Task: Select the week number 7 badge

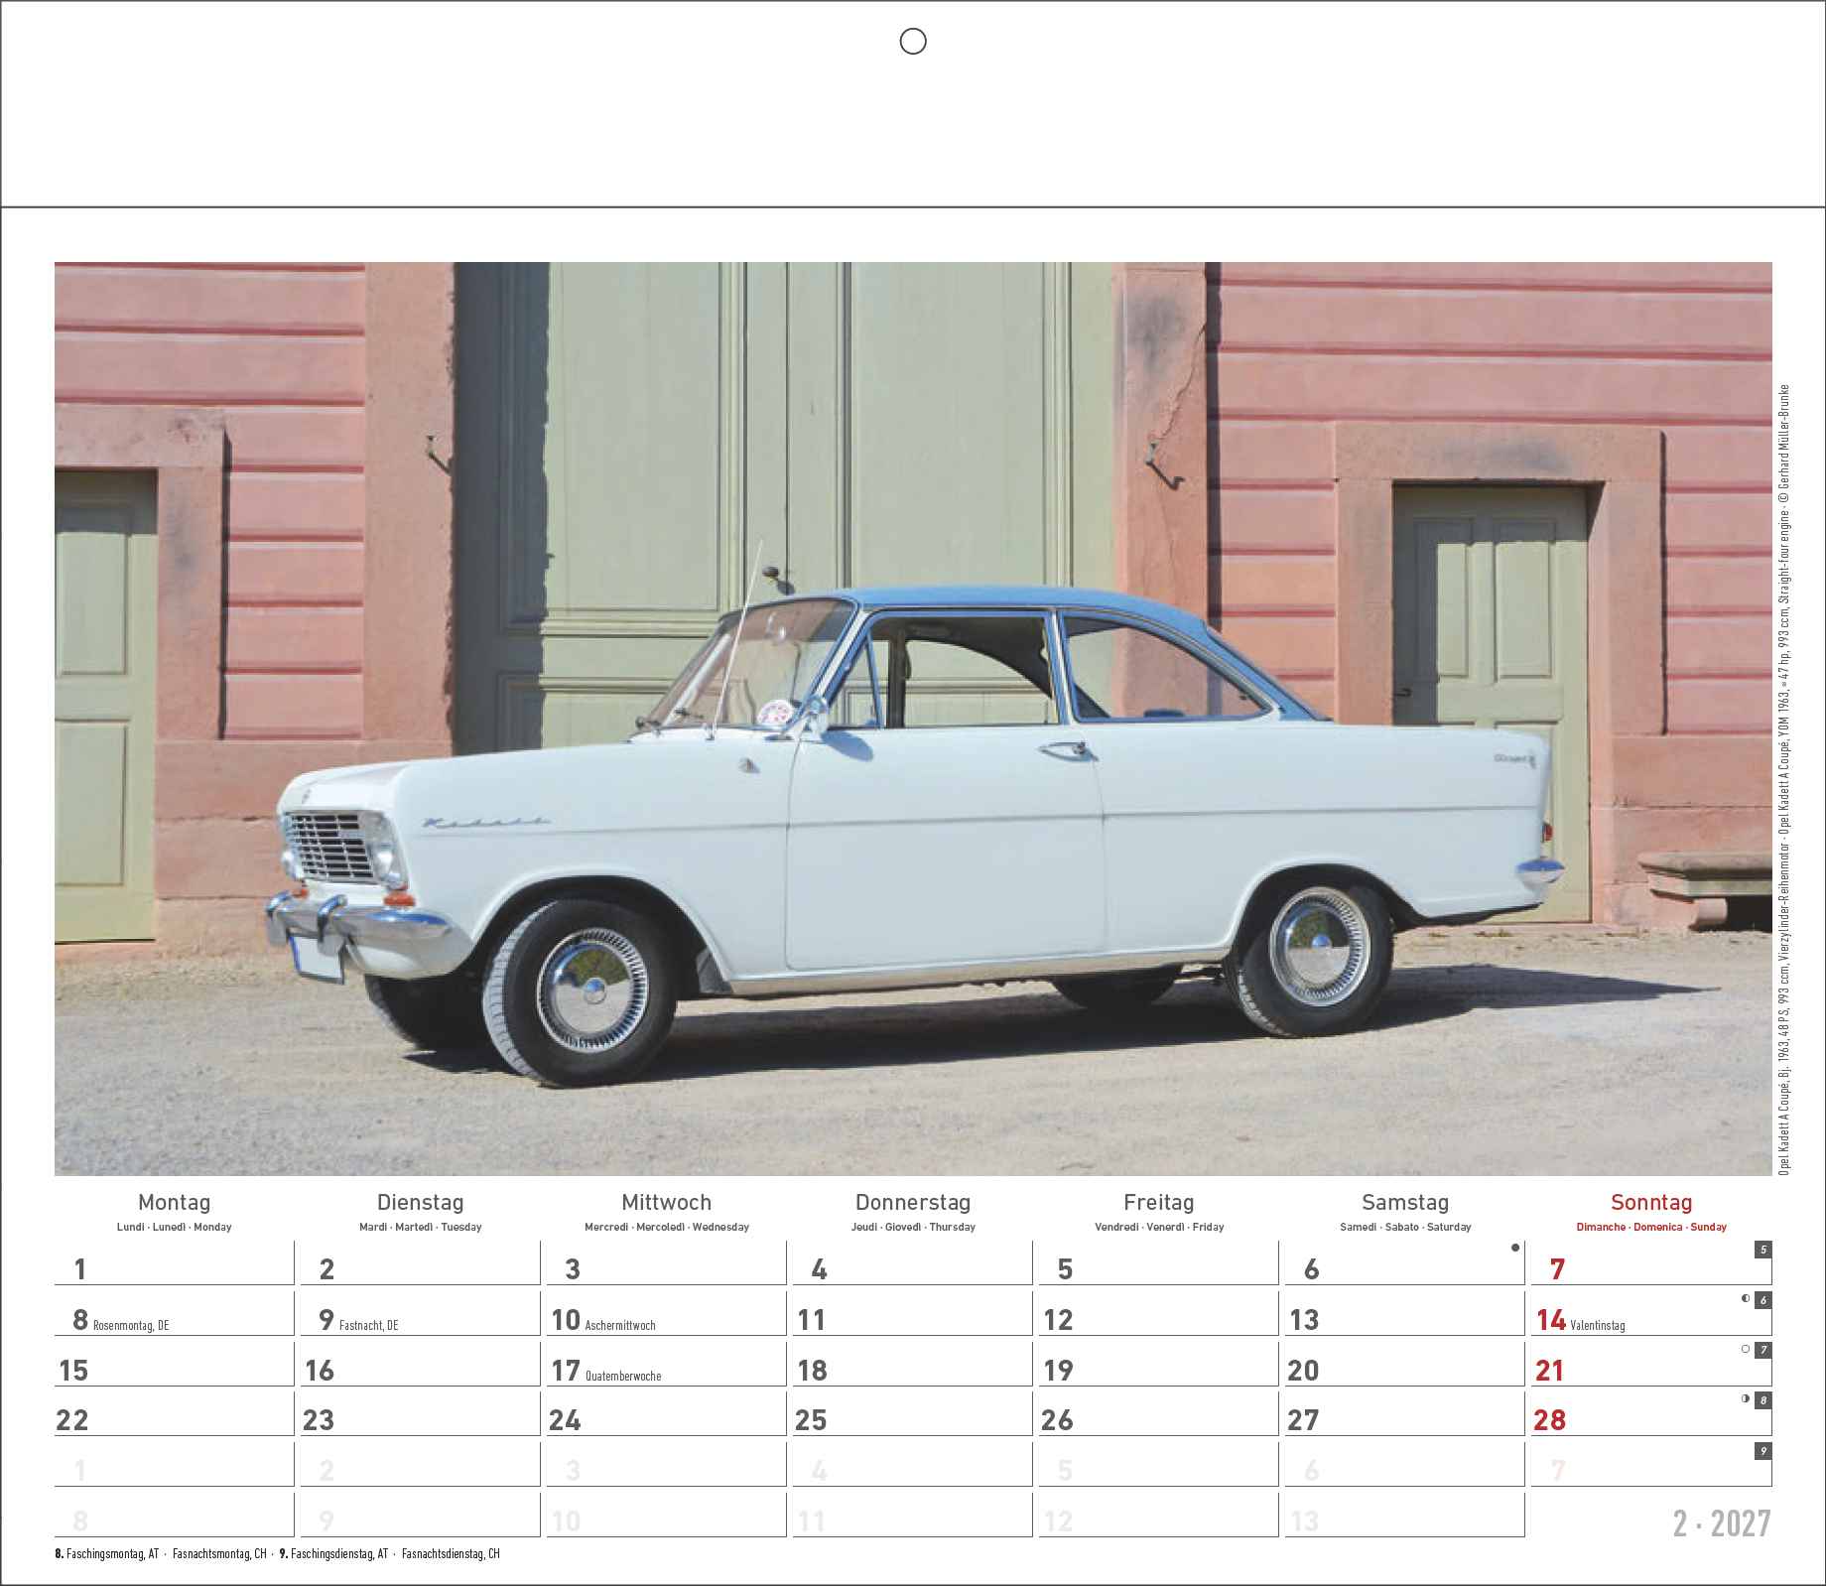Action: pyautogui.click(x=1763, y=1351)
